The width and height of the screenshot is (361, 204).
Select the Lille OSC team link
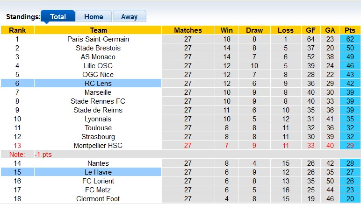tap(98, 66)
